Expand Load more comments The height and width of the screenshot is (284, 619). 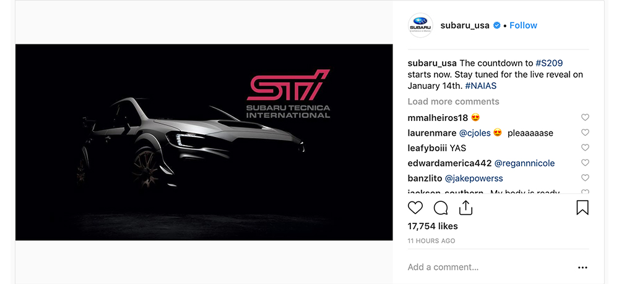click(x=453, y=102)
